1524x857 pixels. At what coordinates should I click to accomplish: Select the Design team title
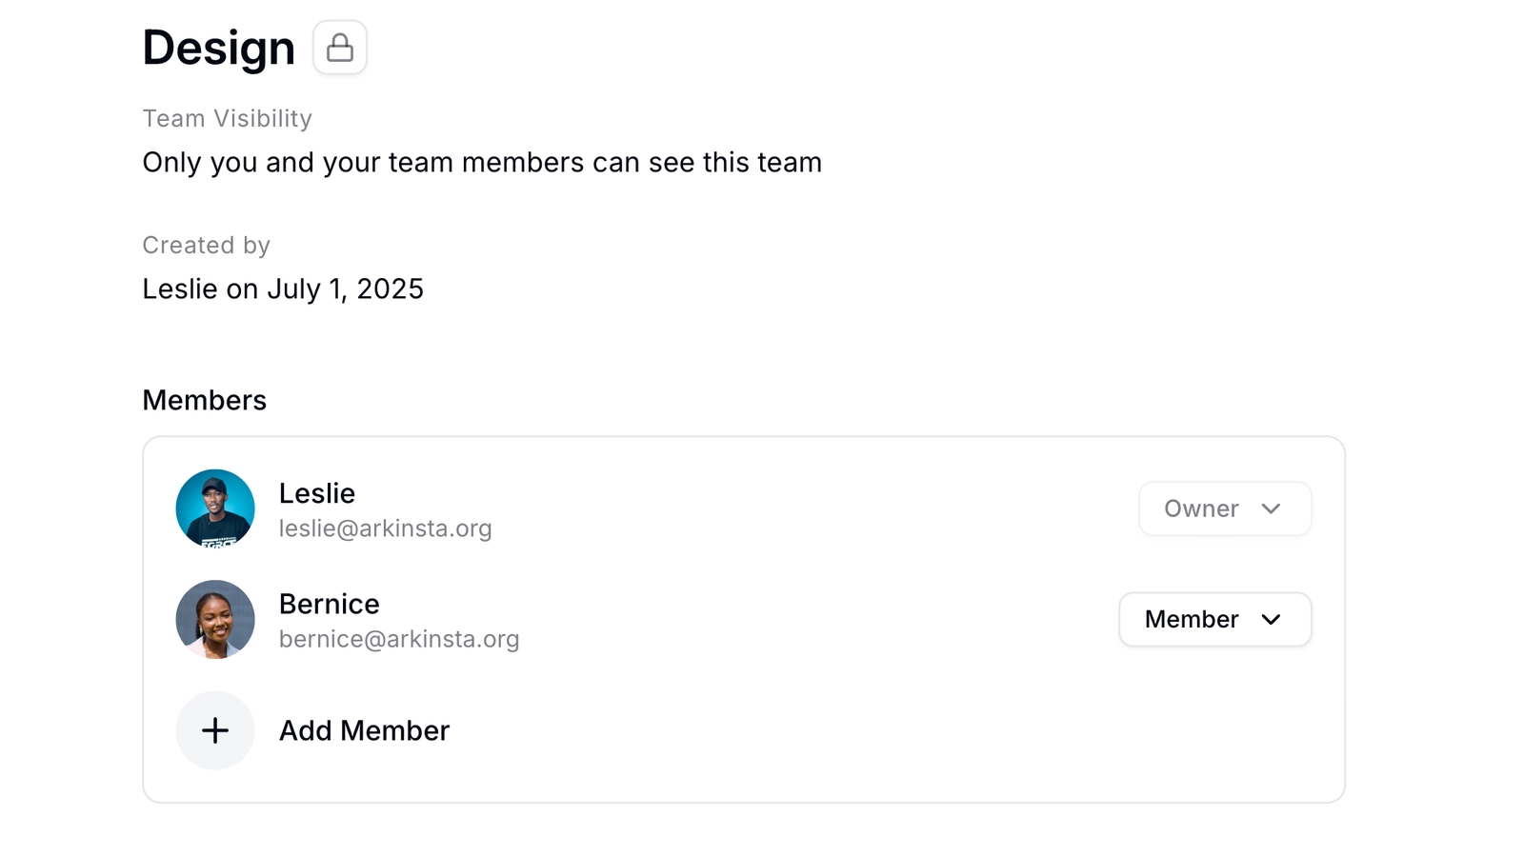219,48
